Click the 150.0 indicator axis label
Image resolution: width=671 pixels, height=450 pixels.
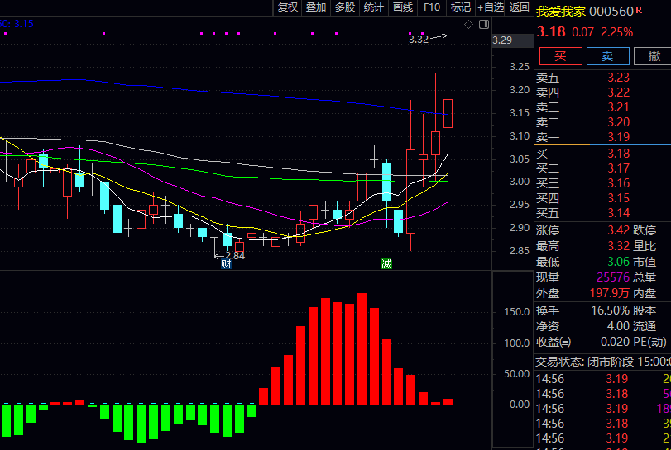point(517,312)
